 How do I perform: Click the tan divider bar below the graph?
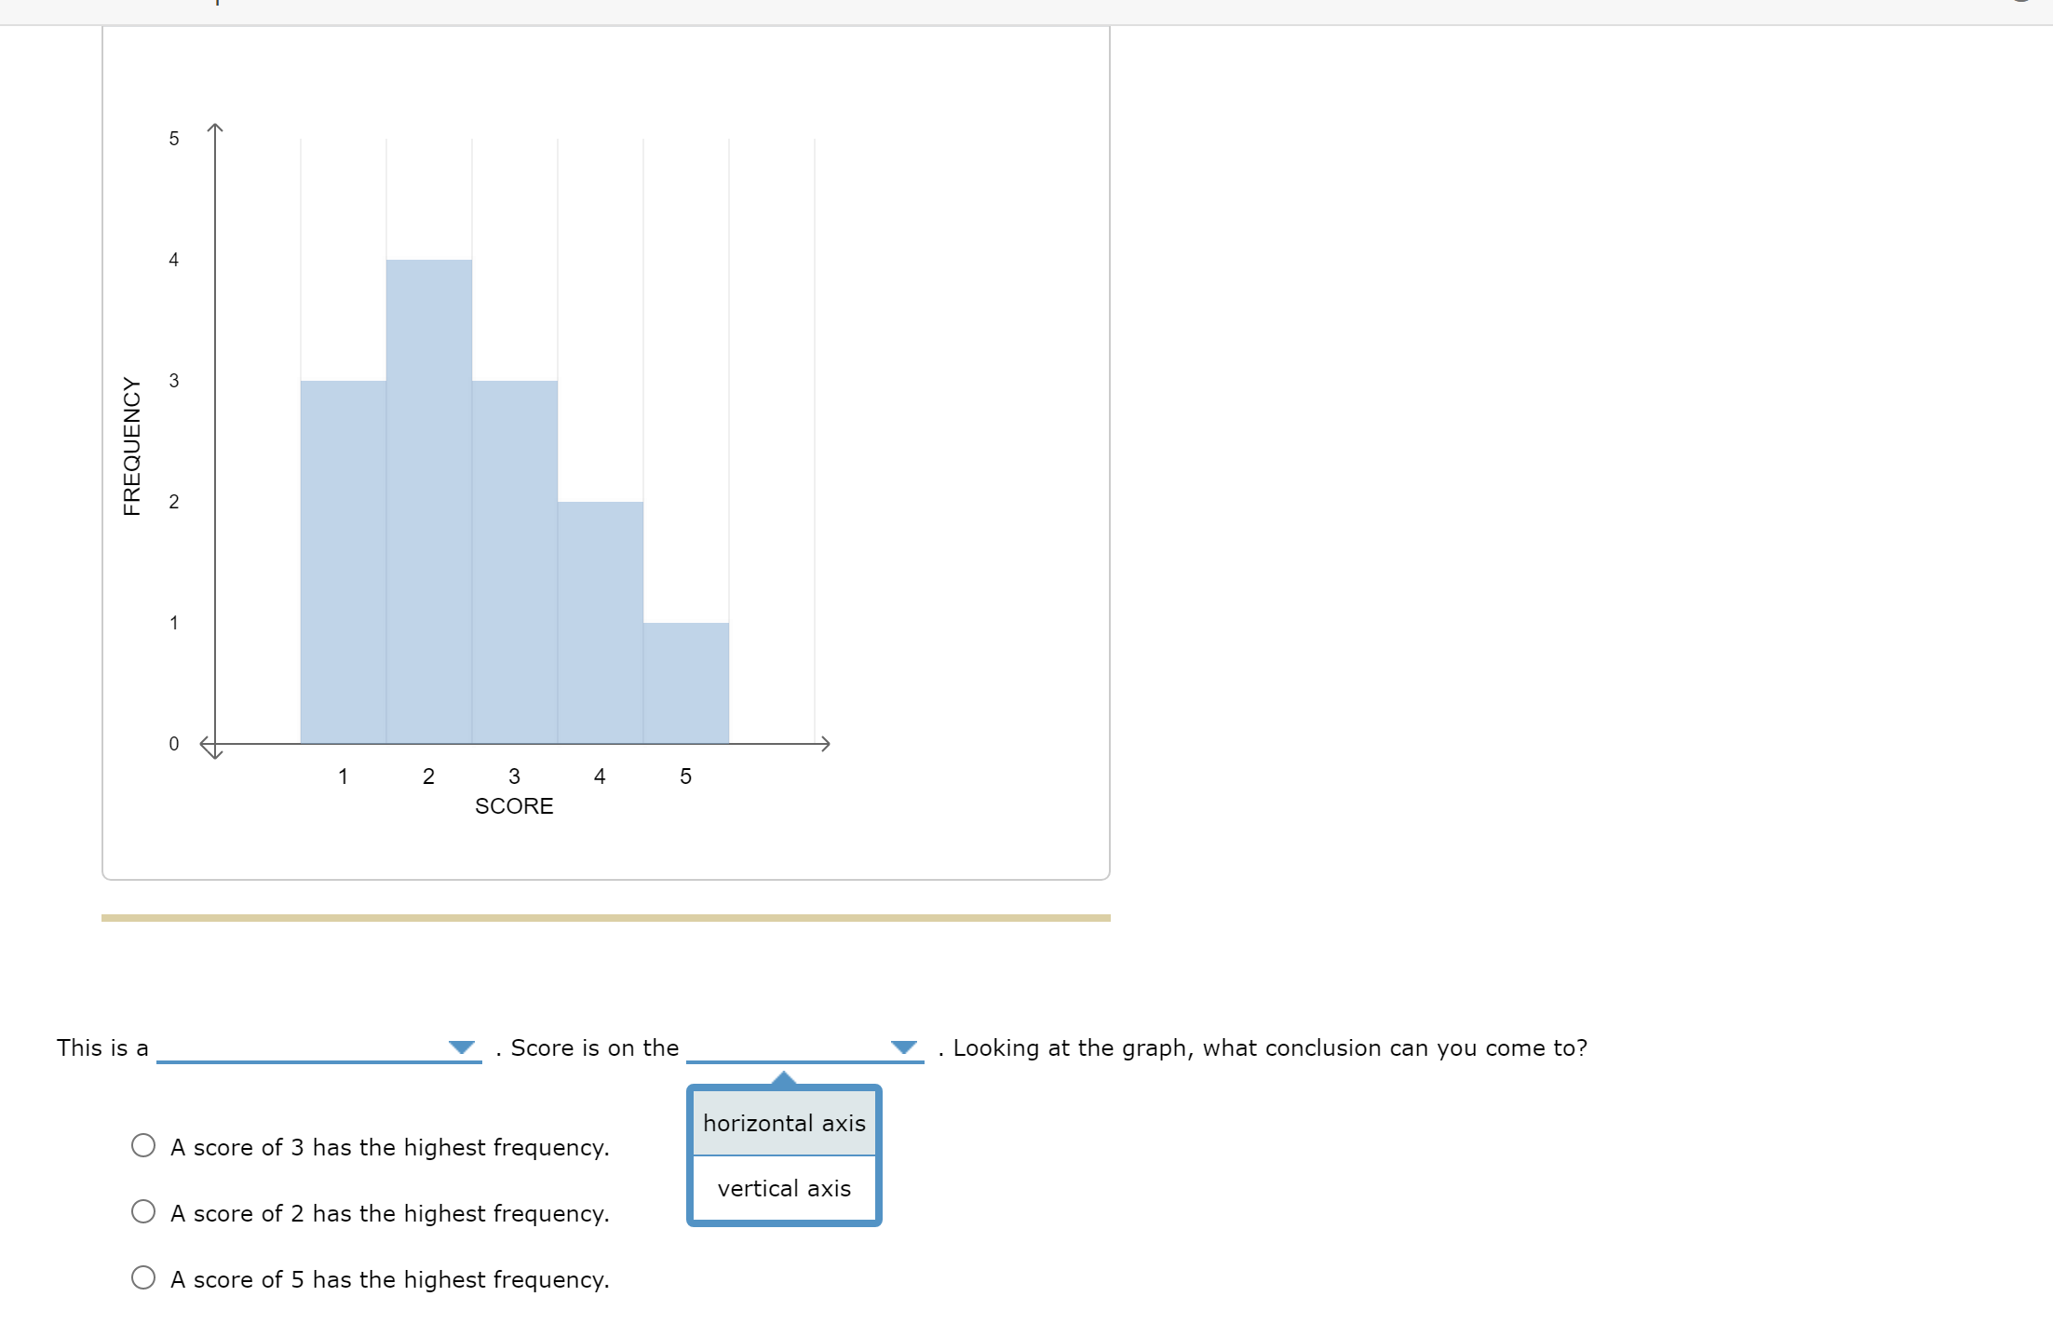coord(605,918)
